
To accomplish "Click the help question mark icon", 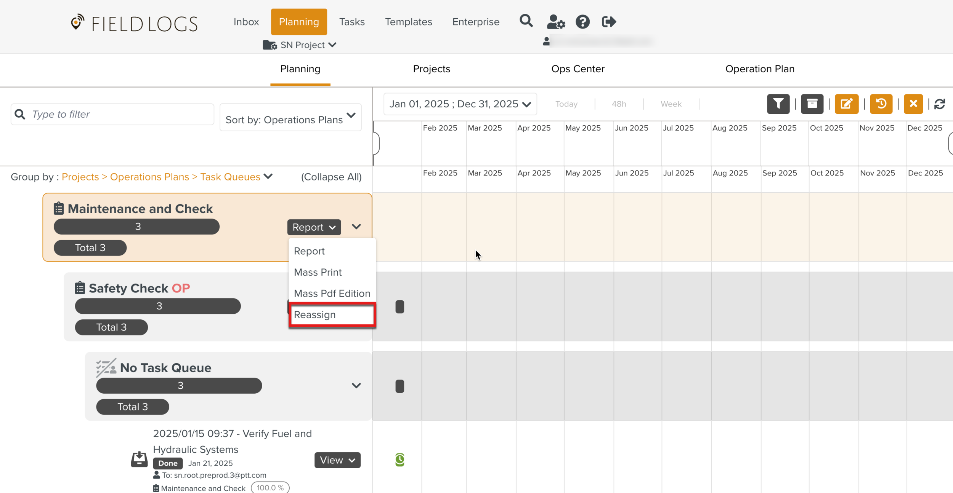I will pos(582,22).
